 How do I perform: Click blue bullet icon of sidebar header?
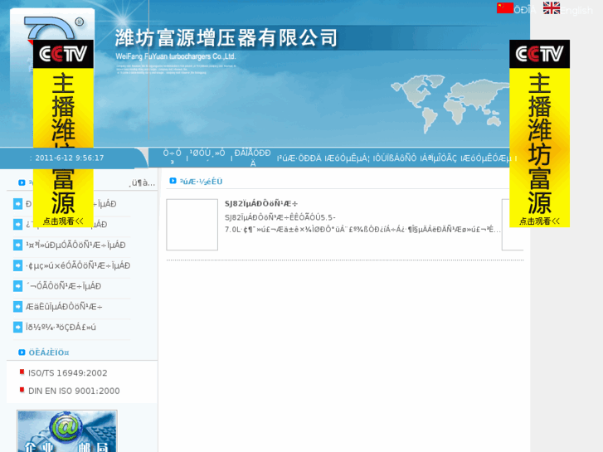pos(22,182)
